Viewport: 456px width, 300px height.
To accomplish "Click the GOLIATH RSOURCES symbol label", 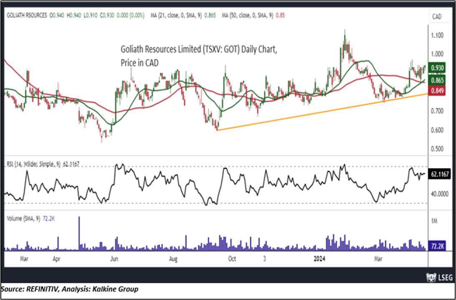I will tap(27, 16).
